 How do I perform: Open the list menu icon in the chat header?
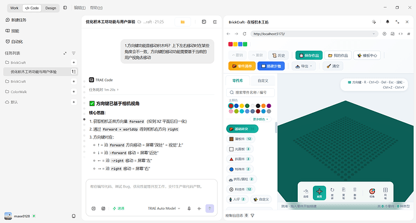(x=215, y=22)
